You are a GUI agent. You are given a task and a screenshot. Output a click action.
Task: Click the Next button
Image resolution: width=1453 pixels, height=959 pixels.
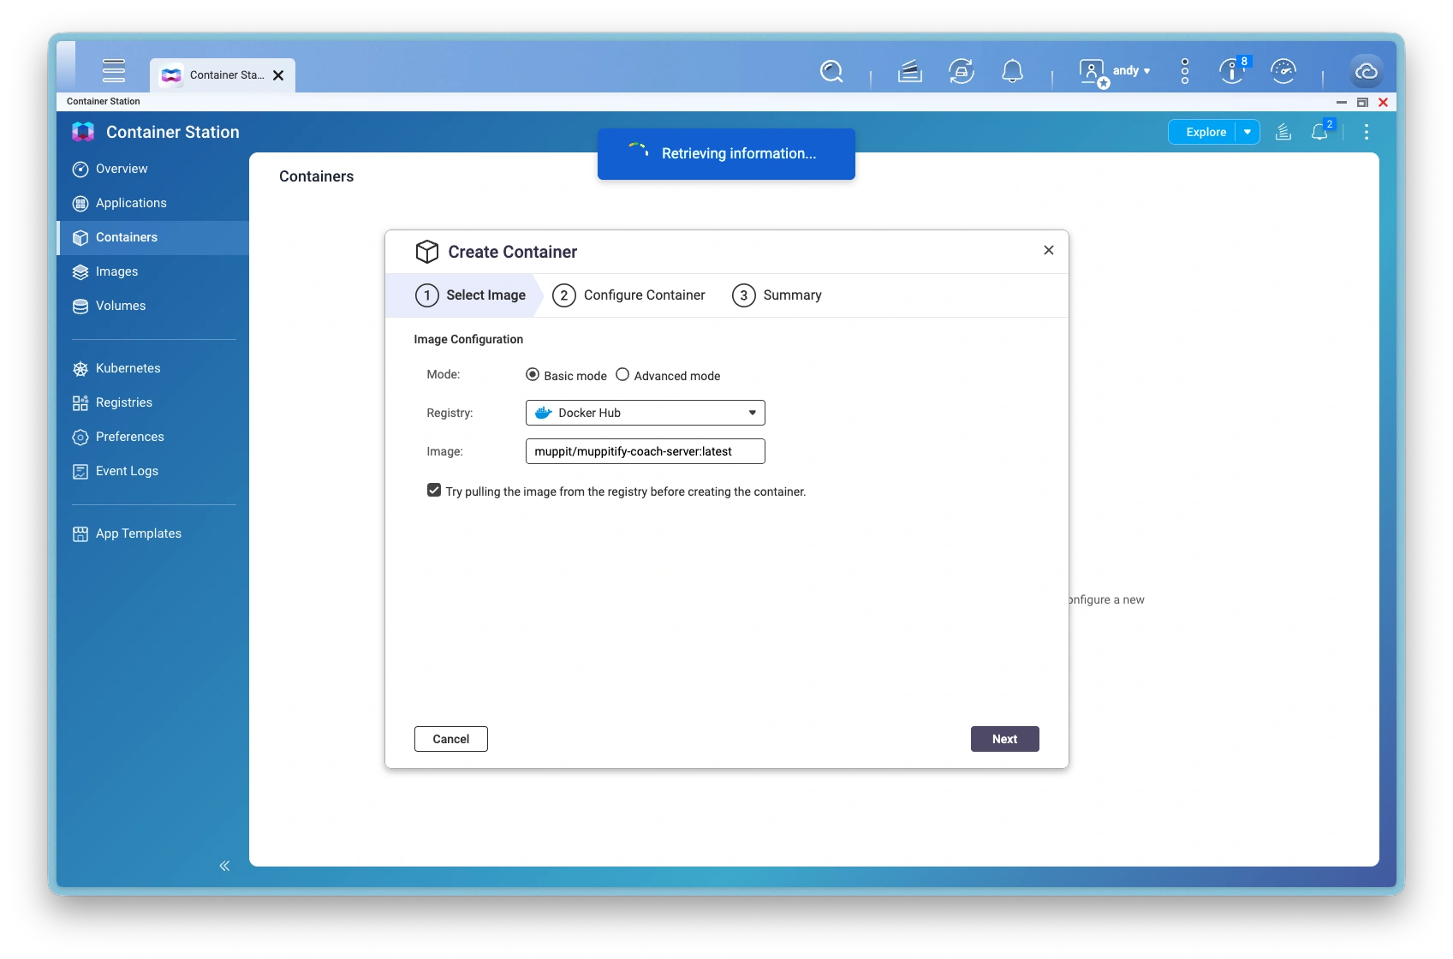1004,739
